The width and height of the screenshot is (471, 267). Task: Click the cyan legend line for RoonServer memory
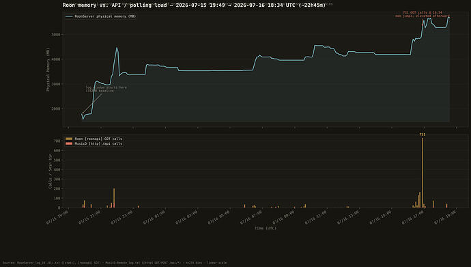pyautogui.click(x=69, y=16)
